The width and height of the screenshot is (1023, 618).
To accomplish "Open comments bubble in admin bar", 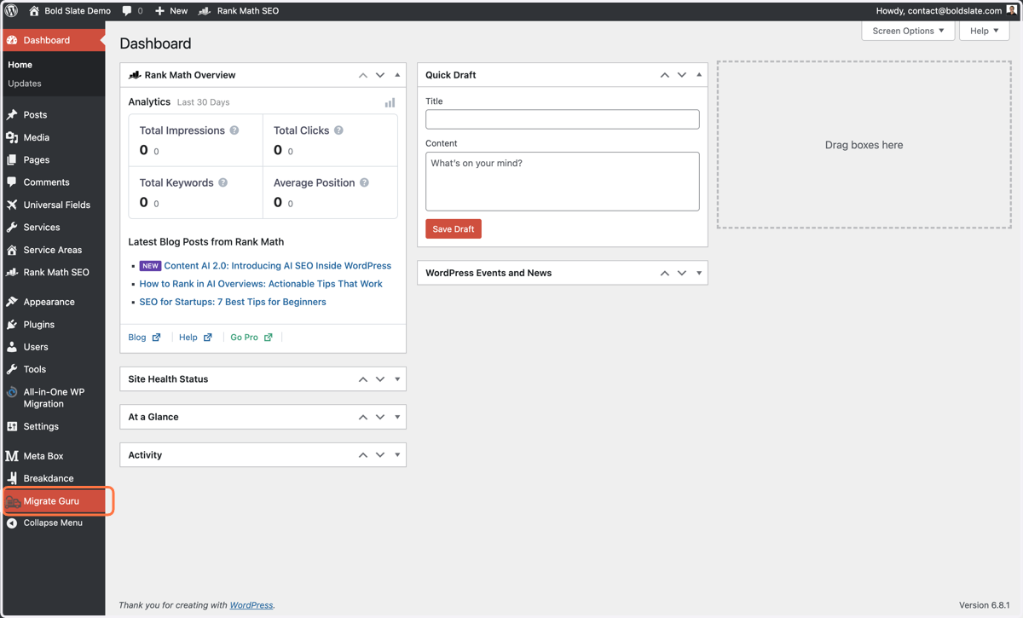I will pos(132,10).
